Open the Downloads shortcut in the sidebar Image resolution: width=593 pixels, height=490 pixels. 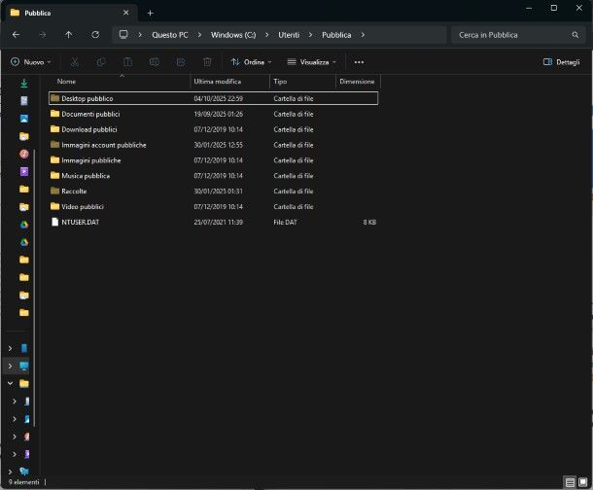[24, 84]
